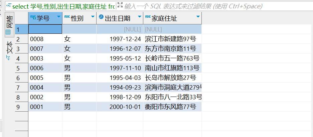Switch to the 网格 grid view tab

point(10,25)
